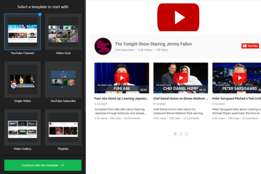Image resolution: width=261 pixels, height=174 pixels.
Task: Click Continue with this template button
Action: 43,165
